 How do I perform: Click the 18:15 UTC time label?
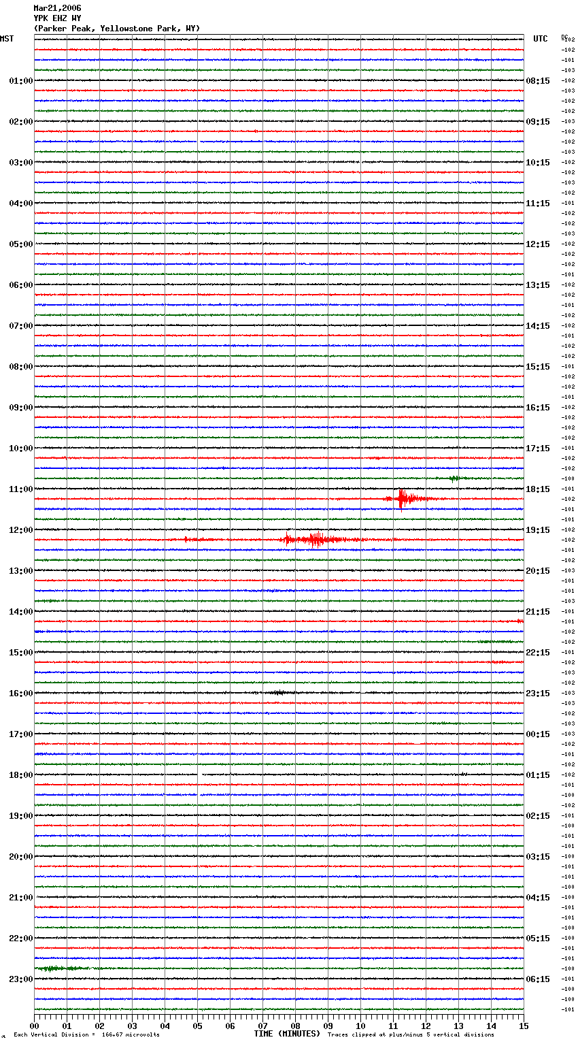(x=538, y=489)
